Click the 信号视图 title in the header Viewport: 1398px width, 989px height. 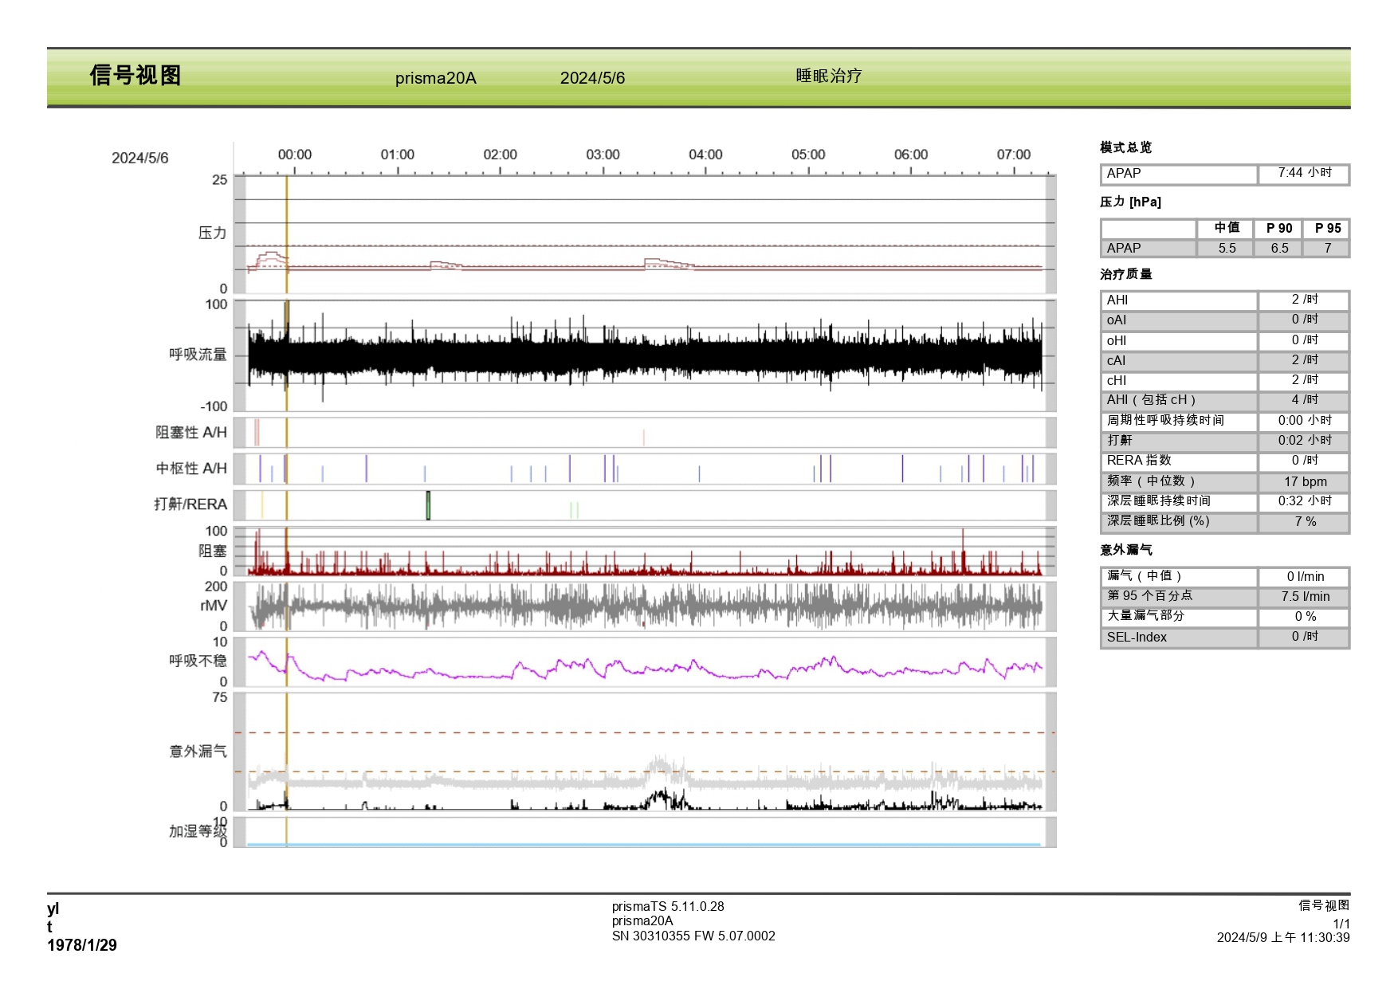pyautogui.click(x=135, y=76)
